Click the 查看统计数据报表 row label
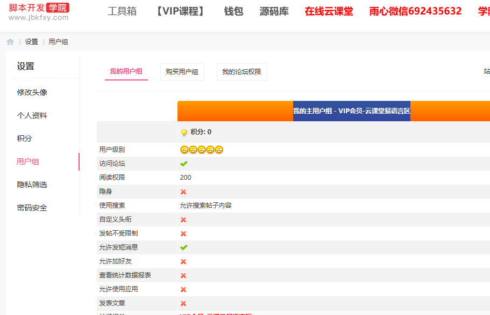This screenshot has width=490, height=315. pos(125,275)
